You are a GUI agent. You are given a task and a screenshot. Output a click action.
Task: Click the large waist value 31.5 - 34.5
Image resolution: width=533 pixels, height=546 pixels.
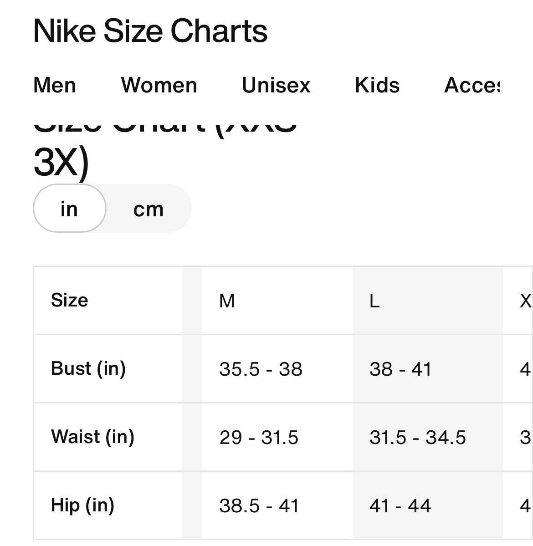click(418, 438)
